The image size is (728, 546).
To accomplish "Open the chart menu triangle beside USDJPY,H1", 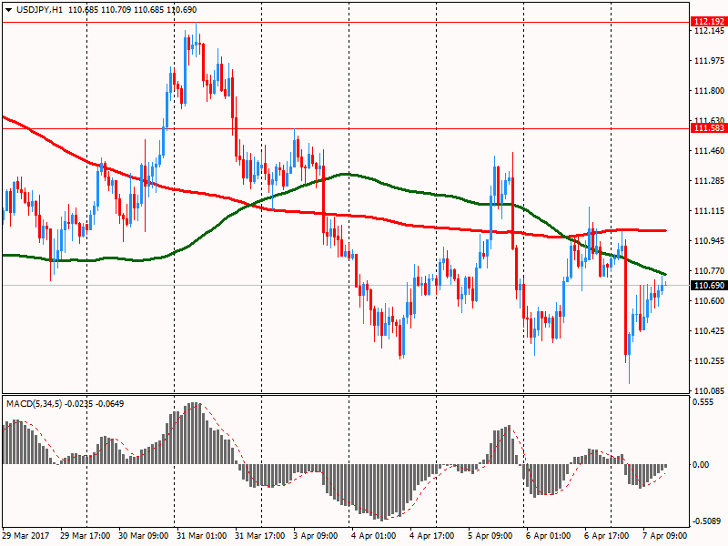I will click(x=9, y=10).
